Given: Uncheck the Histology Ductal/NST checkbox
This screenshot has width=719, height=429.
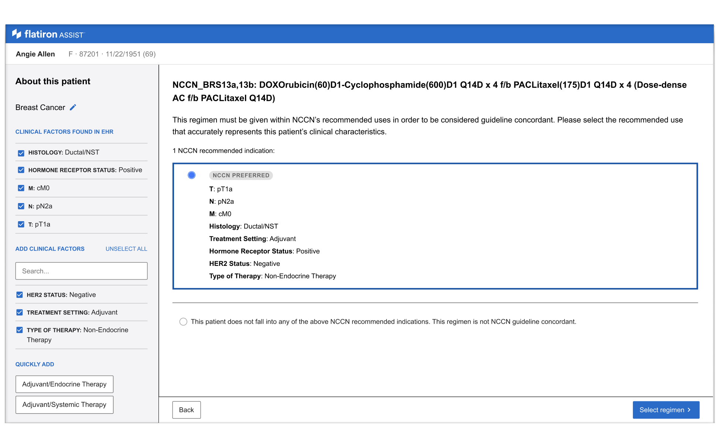Looking at the screenshot, I should point(21,153).
